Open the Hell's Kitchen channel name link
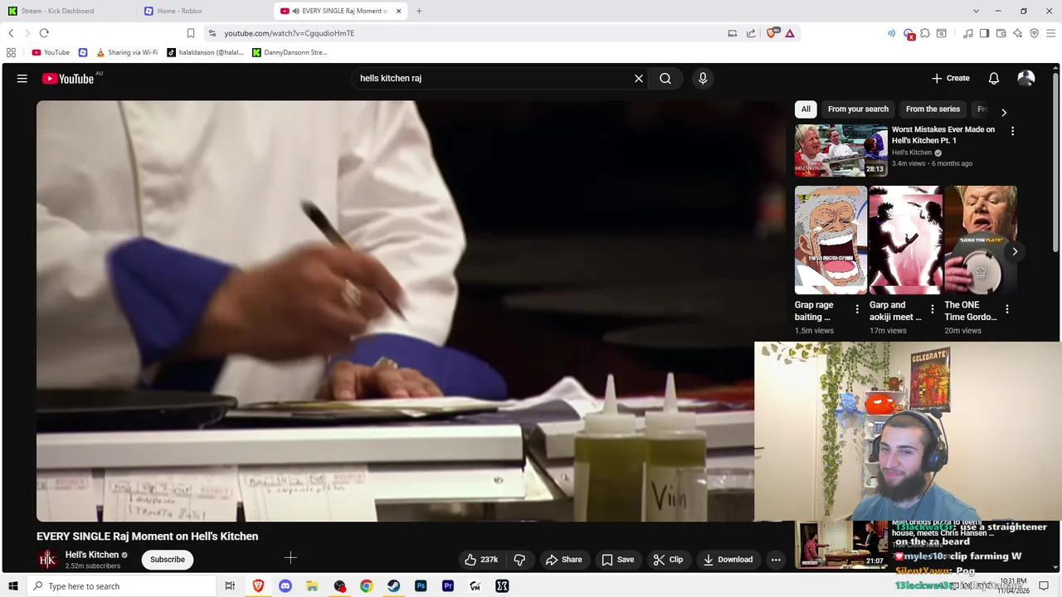 (92, 555)
